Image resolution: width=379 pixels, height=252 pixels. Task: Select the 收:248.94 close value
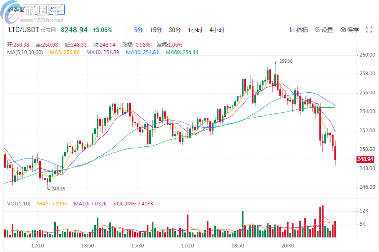[x=104, y=45]
